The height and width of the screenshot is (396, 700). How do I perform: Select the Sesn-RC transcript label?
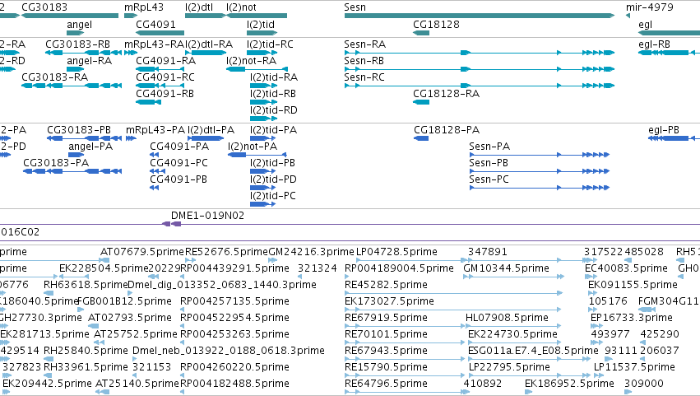pos(364,77)
